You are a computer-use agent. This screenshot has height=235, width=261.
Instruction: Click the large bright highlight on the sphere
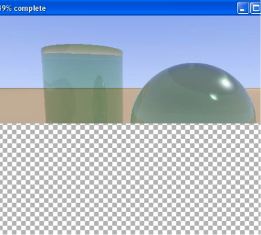pyautogui.click(x=224, y=82)
